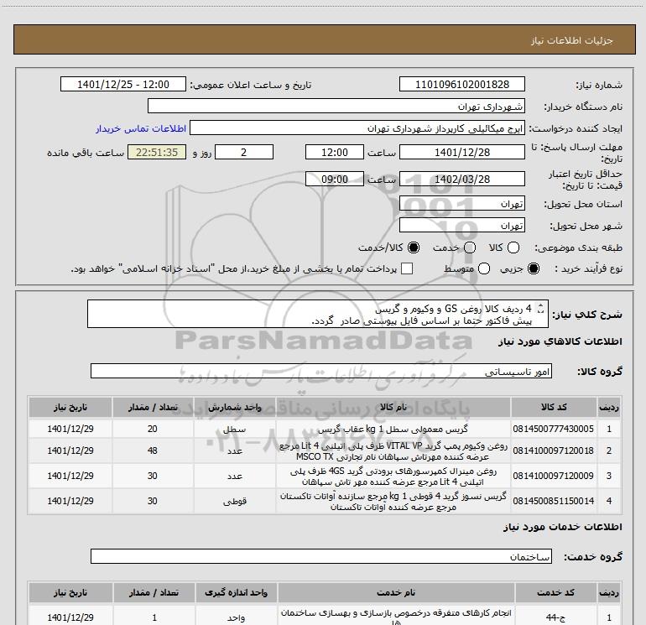Click the گروه خدمت field ساختمان
Screen dimensions: 646x625
coord(321,556)
